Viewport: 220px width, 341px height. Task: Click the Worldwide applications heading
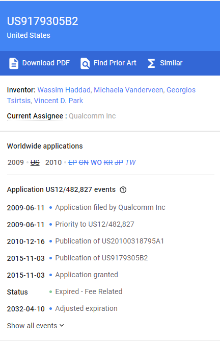[x=45, y=146]
